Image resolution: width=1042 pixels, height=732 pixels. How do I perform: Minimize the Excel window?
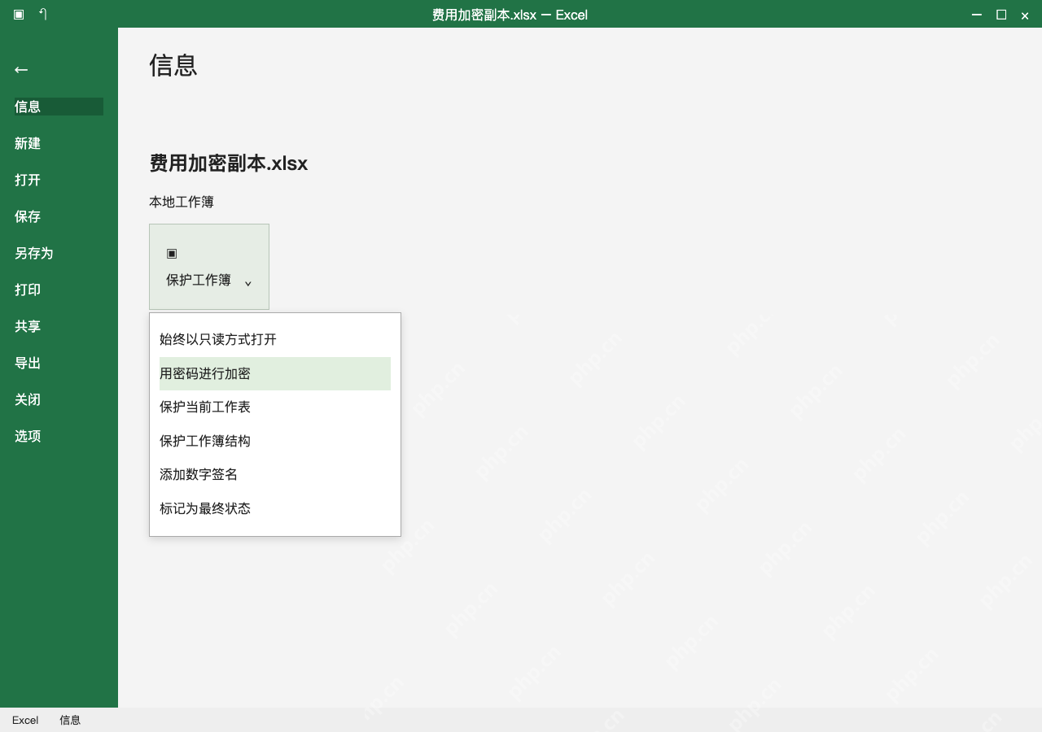coord(977,15)
